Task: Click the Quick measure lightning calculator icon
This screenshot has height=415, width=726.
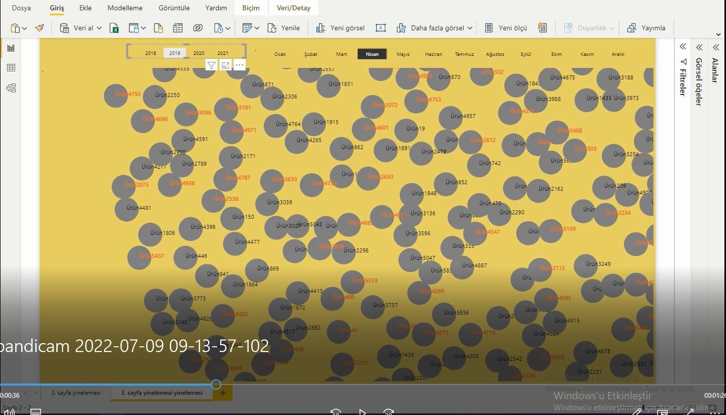Action: click(543, 28)
